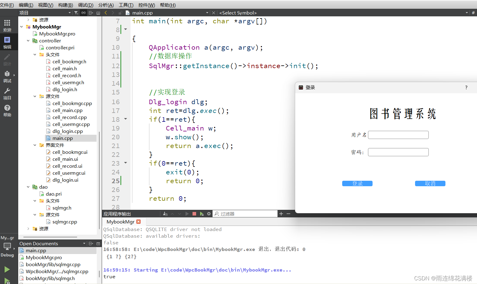The height and width of the screenshot is (284, 477).
Task: Open the 调试(D) menu
Action: pyautogui.click(x=86, y=5)
